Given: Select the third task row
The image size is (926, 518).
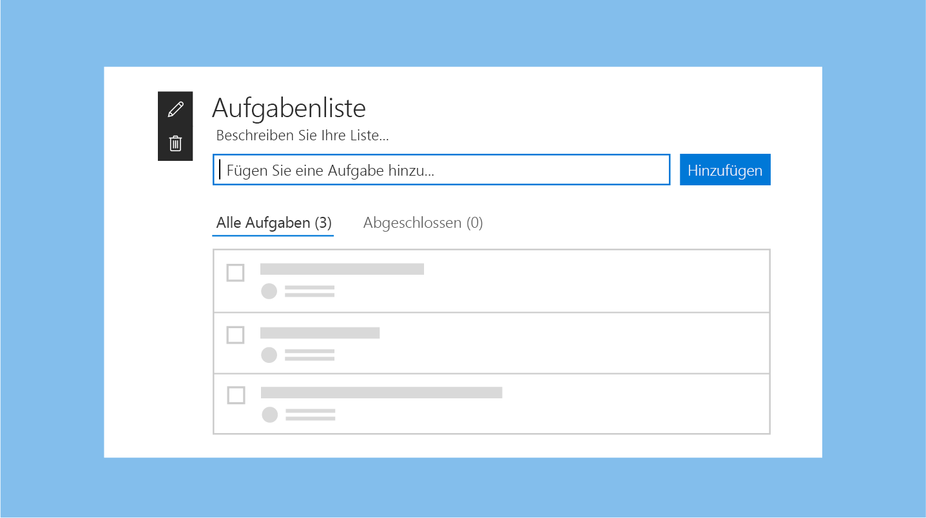Looking at the screenshot, I should (x=492, y=403).
